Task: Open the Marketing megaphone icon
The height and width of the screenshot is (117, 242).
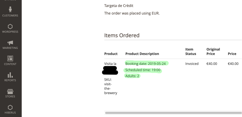Action: tap(10, 43)
